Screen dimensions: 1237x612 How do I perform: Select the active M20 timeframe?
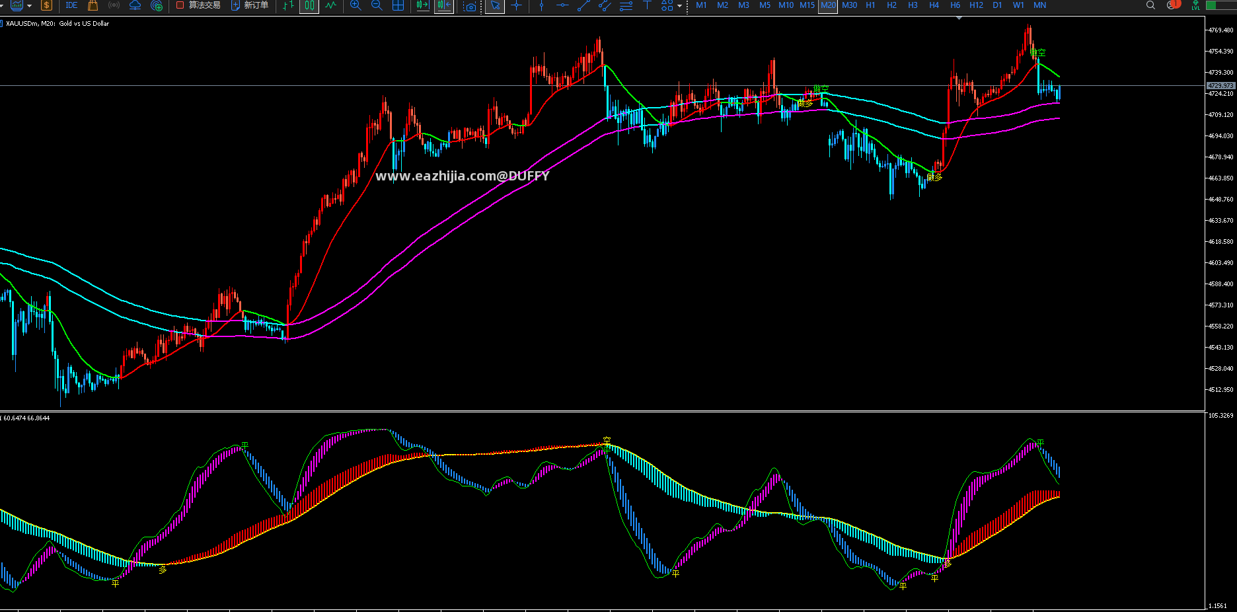(x=828, y=5)
